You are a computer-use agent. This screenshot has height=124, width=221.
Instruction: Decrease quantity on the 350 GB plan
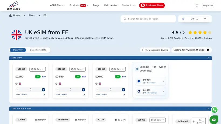point(57,90)
